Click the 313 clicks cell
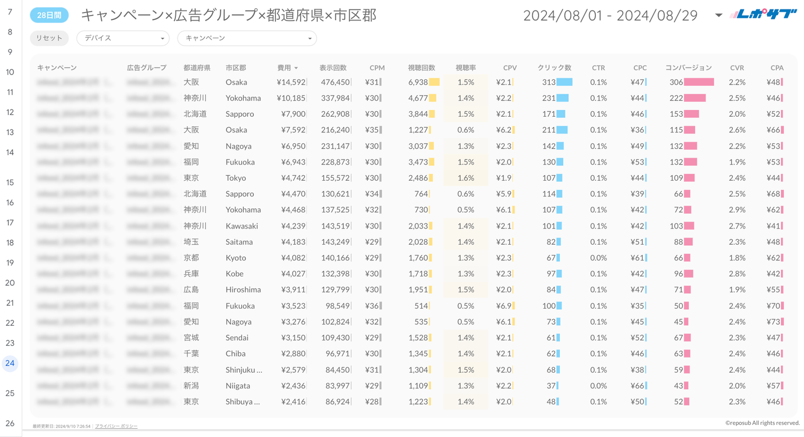Screen dimensions: 804x437 [x=549, y=82]
